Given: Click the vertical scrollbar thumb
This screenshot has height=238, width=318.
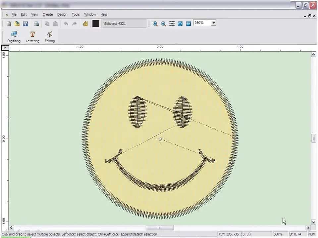Looking at the screenshot, I should coord(314,139).
